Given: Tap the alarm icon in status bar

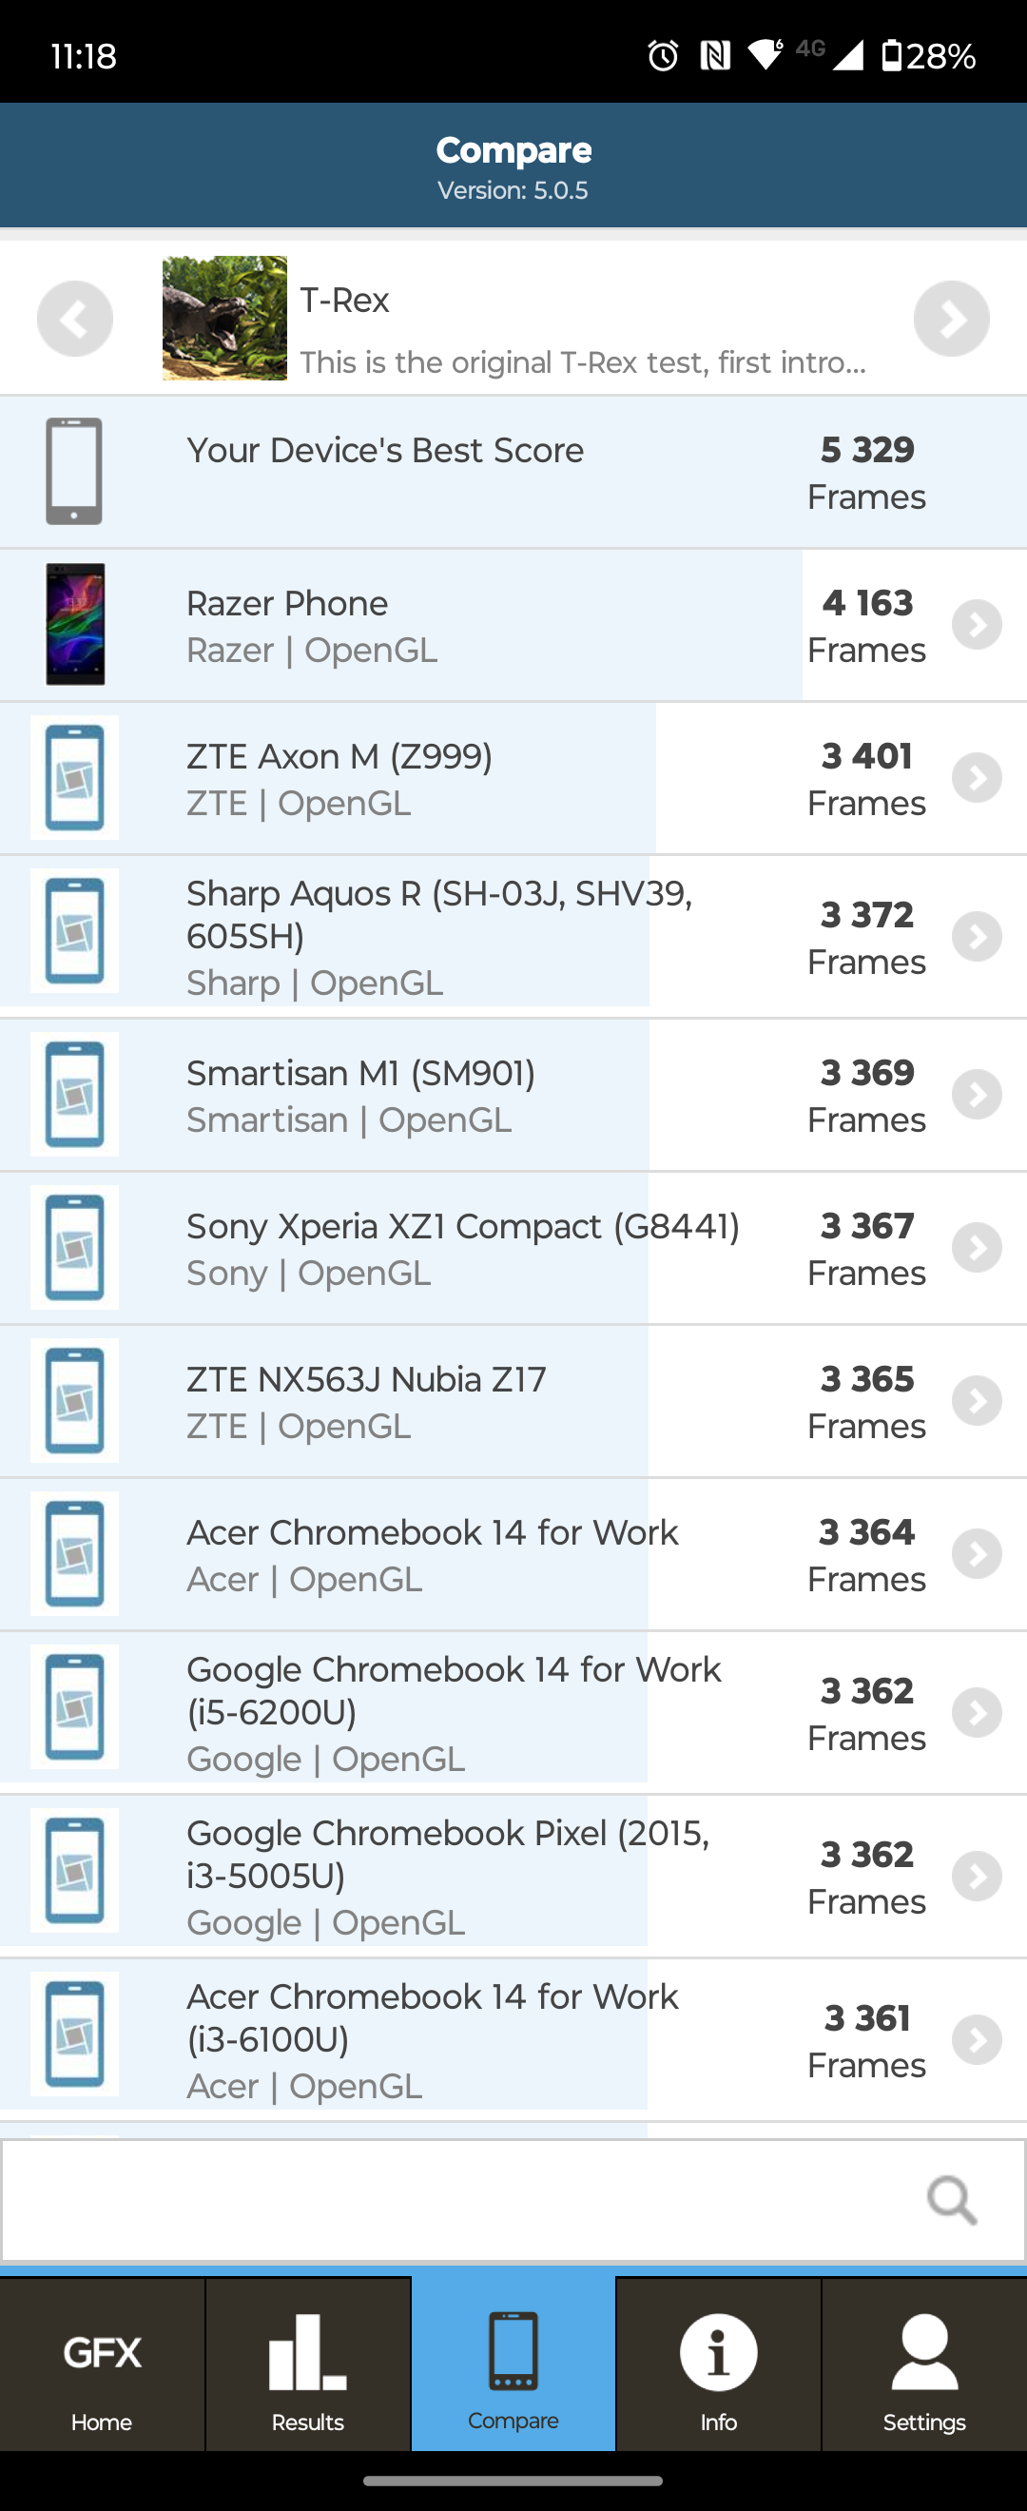Looking at the screenshot, I should coord(663,55).
